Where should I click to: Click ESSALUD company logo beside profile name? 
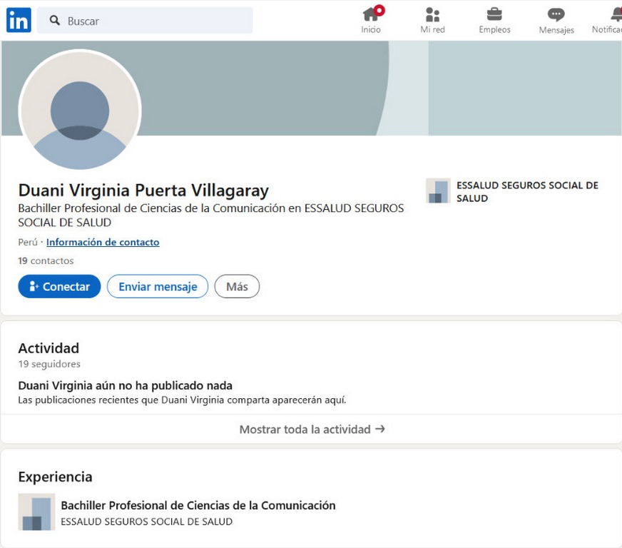point(438,191)
